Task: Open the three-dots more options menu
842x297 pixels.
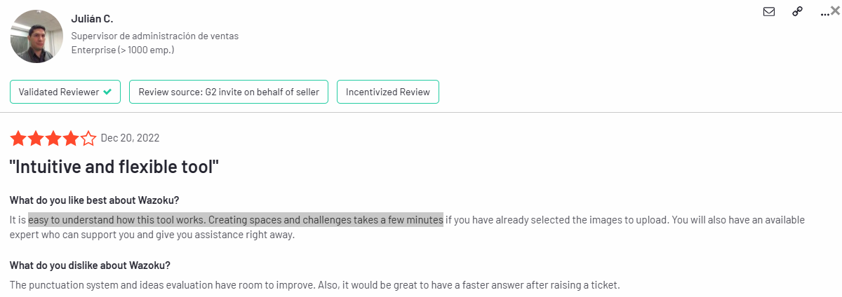Action: [824, 13]
